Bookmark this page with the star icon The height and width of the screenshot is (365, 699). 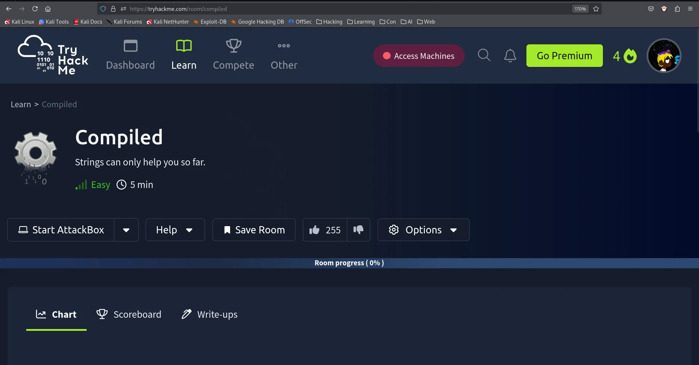click(596, 9)
